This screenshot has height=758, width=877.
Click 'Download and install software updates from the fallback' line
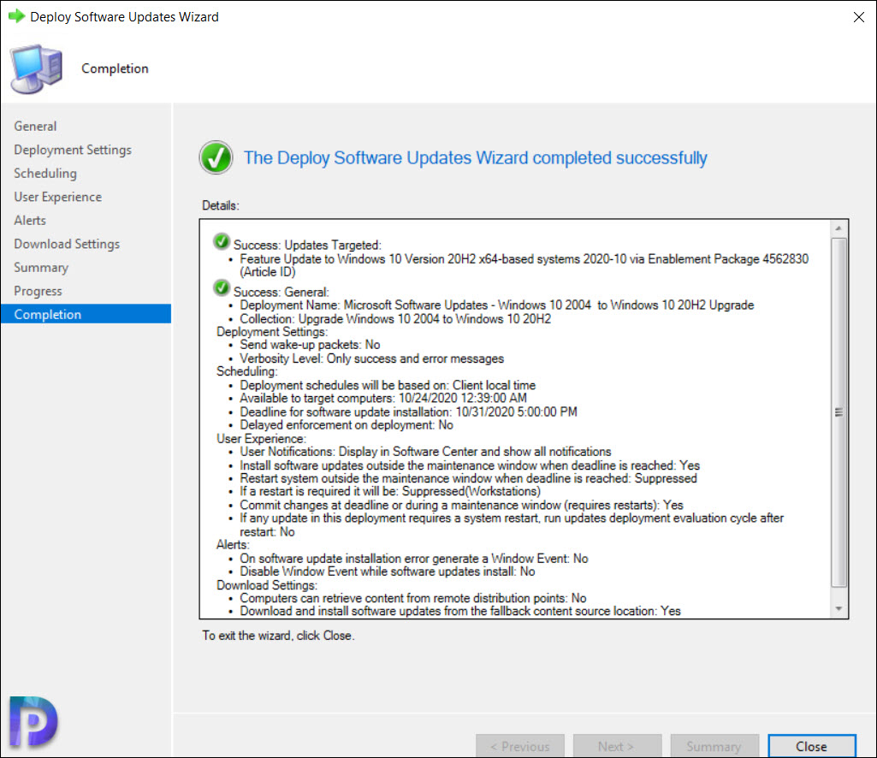pos(460,611)
